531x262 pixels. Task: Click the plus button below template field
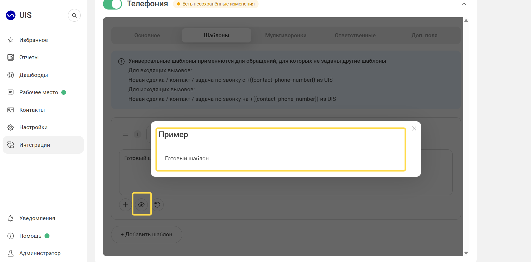(x=126, y=205)
